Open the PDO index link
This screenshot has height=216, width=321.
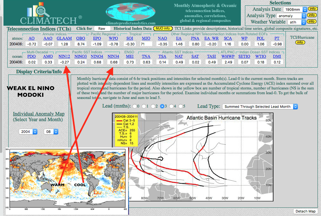31,56
